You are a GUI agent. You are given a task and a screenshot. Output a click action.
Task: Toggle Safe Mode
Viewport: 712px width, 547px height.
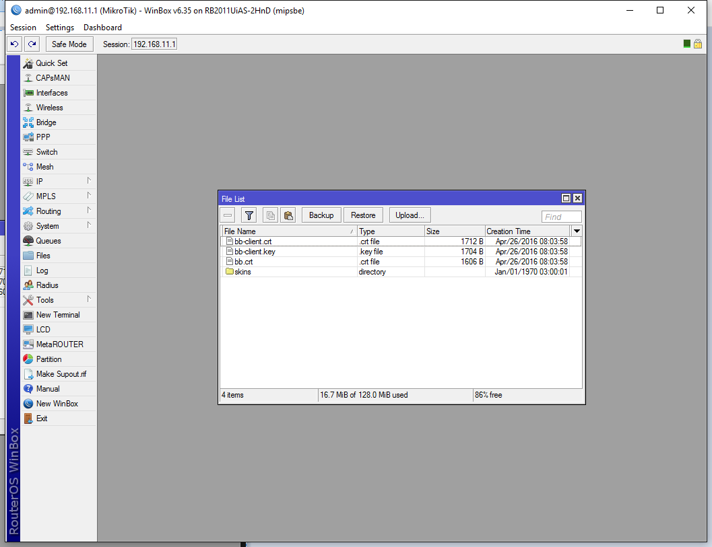click(x=69, y=44)
